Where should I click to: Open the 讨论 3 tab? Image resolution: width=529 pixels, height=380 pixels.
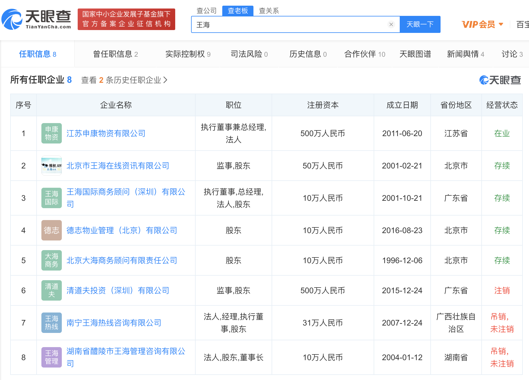512,54
